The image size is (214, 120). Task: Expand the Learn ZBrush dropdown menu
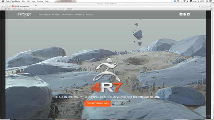[67, 14]
